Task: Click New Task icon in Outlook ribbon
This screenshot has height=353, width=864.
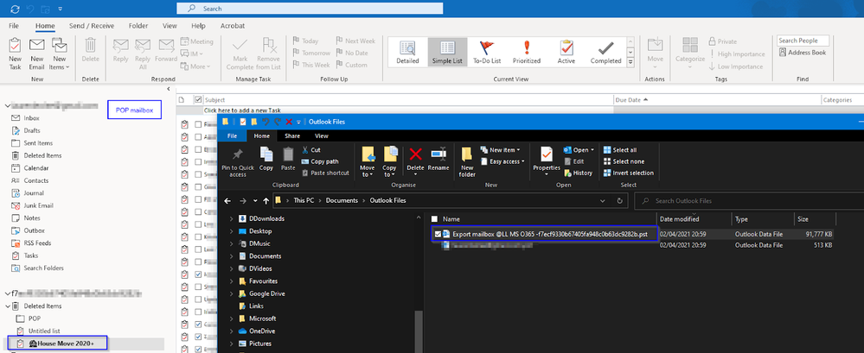Action: click(15, 54)
